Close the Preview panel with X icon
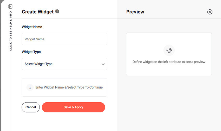 tap(210, 12)
